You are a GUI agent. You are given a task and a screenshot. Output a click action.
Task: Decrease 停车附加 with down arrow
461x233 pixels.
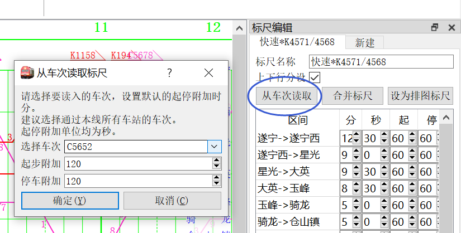tap(217, 184)
